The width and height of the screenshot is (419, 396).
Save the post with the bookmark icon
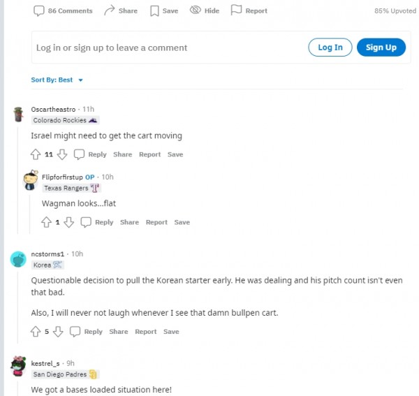point(154,11)
